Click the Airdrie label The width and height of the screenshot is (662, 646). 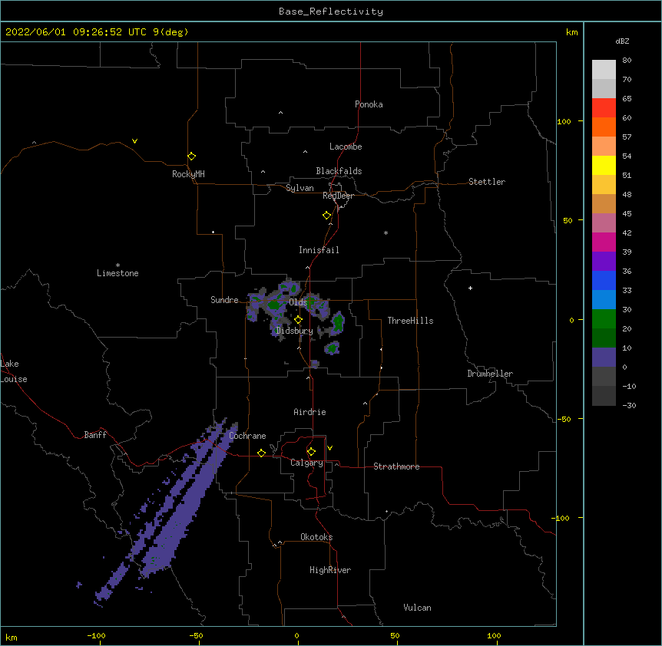click(310, 412)
